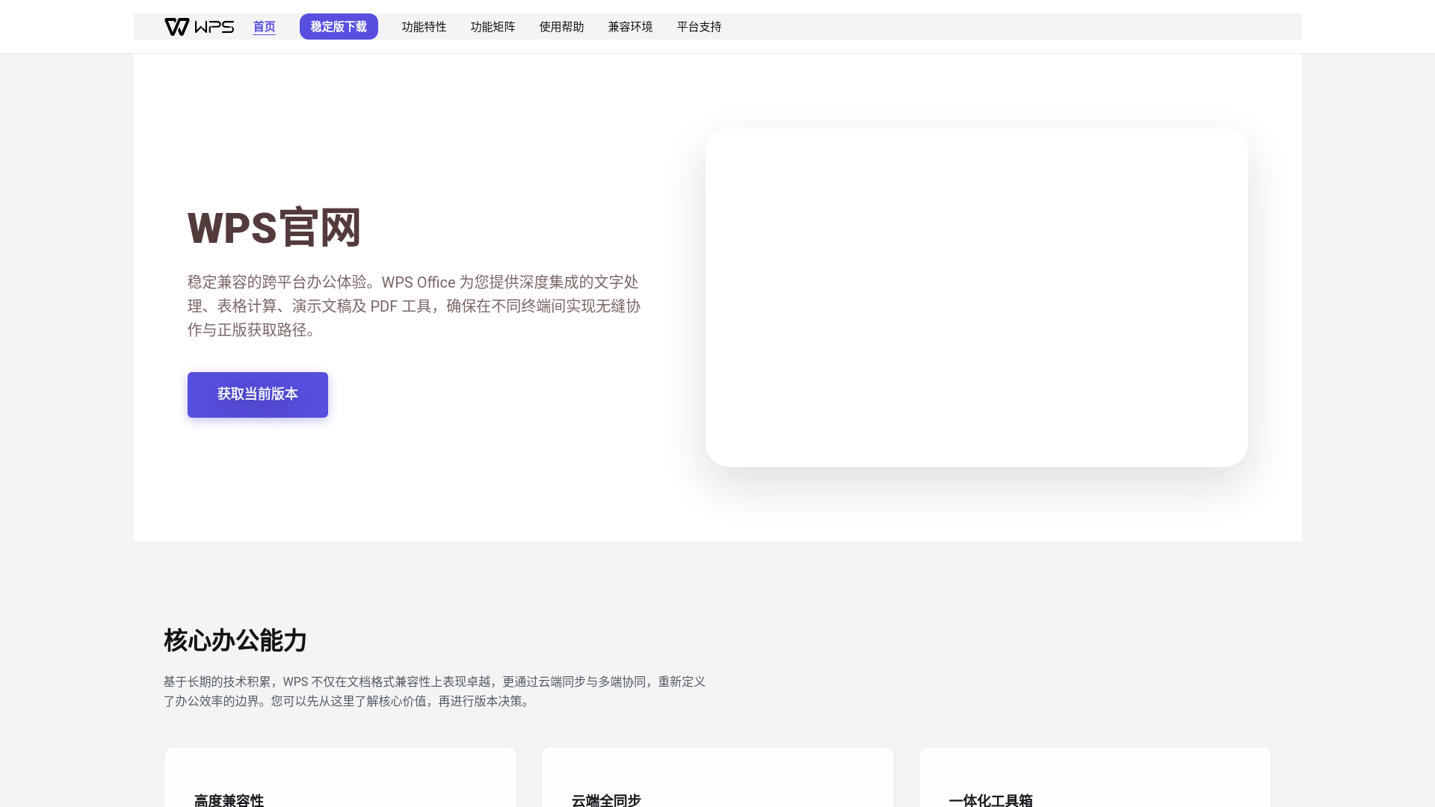The image size is (1435, 807).
Task: Select the 功能矩阵 nav item
Action: click(493, 27)
